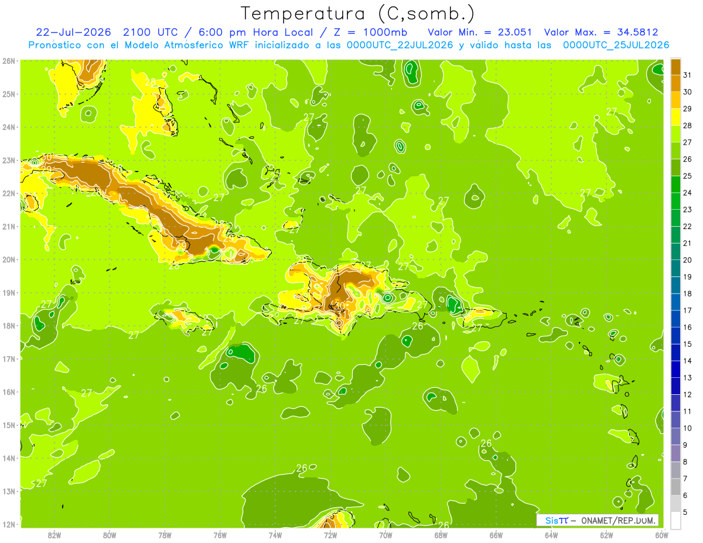Click the '70W' longitude axis label
Screen dimensions: 703x543
click(385, 534)
